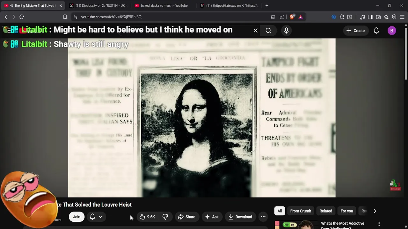Click the Join channel button

(x=76, y=217)
